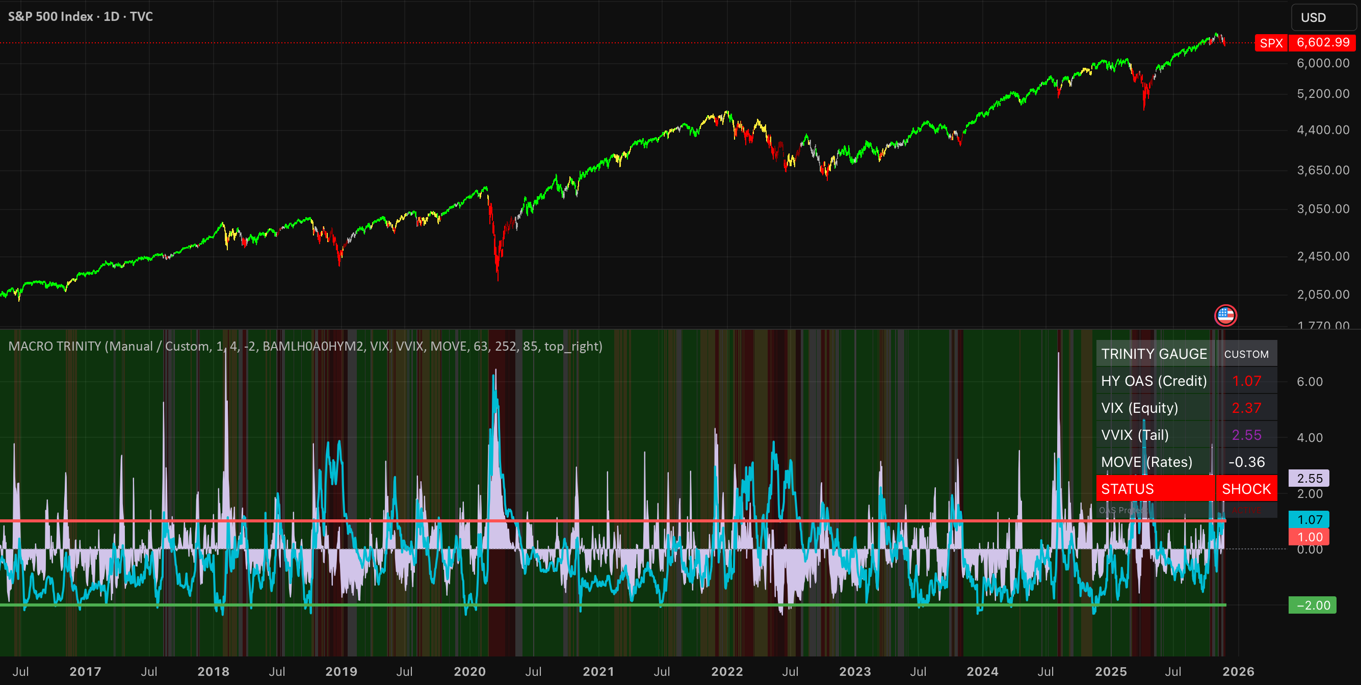Viewport: 1361px width, 685px height.
Task: Click the 2022 label on time axis
Action: click(x=726, y=671)
